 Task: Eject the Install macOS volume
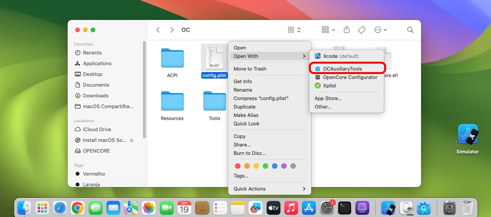pos(132,140)
